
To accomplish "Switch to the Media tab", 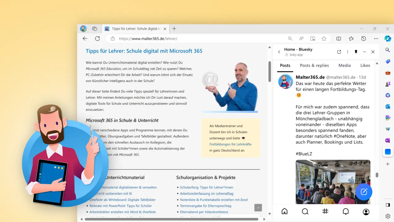I will pyautogui.click(x=344, y=65).
